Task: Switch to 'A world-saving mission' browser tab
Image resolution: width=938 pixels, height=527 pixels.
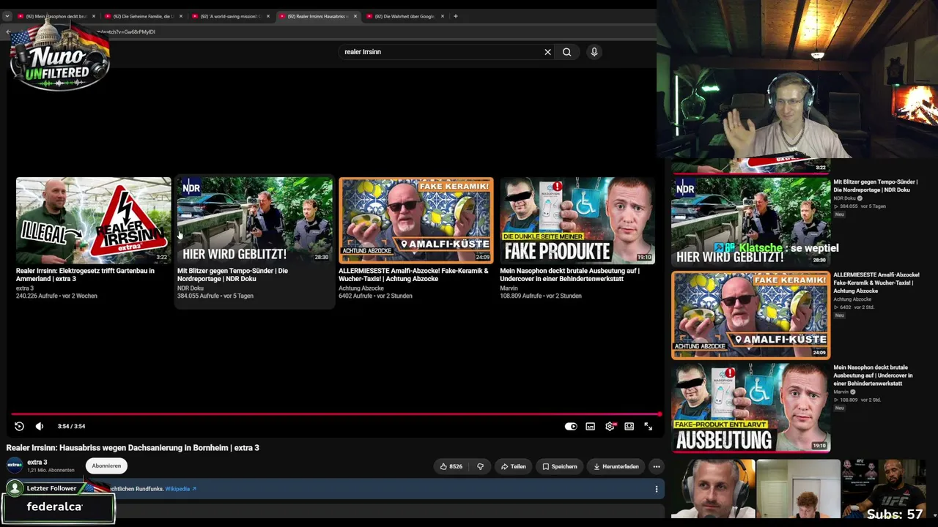Action: click(x=230, y=16)
